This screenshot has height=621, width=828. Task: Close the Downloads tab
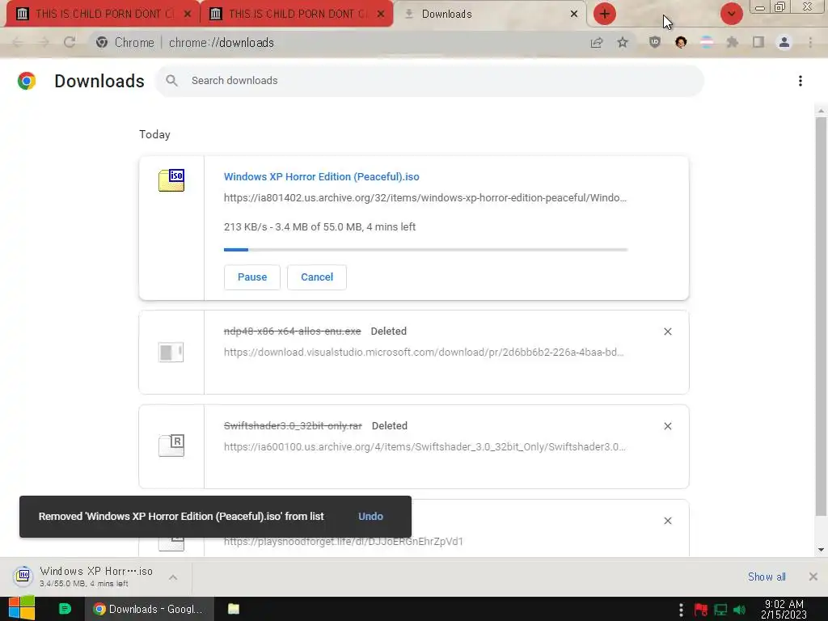tap(574, 14)
